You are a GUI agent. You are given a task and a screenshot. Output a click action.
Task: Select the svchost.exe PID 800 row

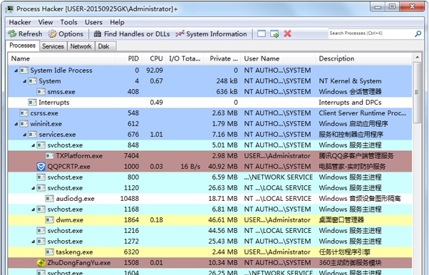[x=210, y=177]
